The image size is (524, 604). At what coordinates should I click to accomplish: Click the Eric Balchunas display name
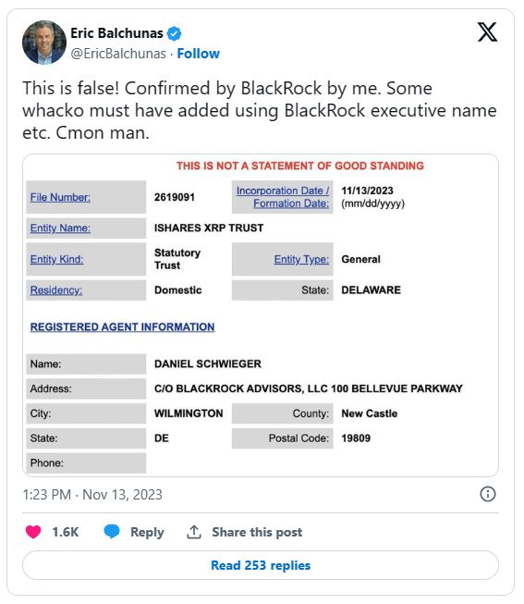coord(116,33)
